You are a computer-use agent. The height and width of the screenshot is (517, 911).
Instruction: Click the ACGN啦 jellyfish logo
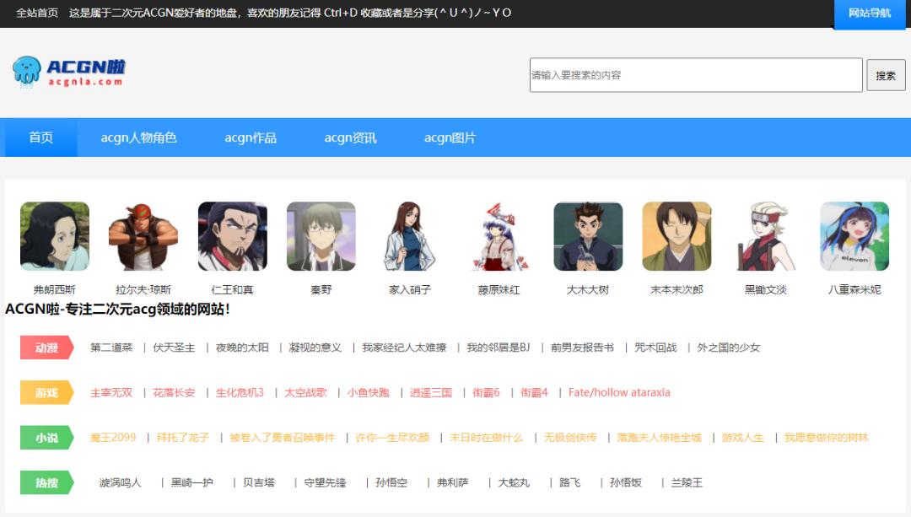click(69, 72)
